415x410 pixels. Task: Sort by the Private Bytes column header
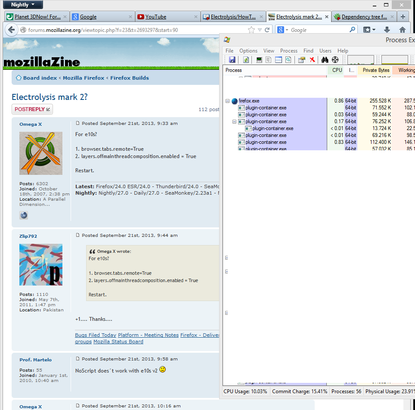pyautogui.click(x=375, y=70)
